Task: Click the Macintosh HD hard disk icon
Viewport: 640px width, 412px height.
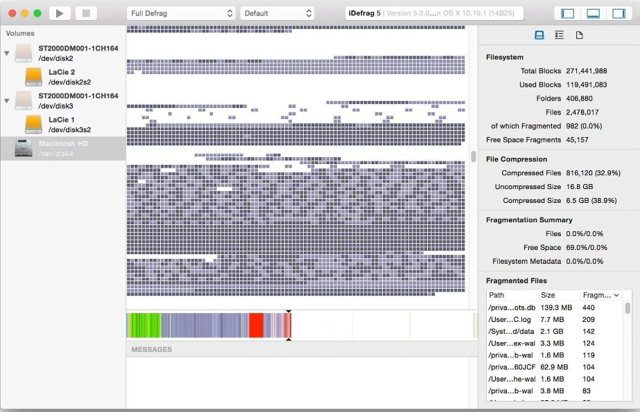Action: (24, 148)
